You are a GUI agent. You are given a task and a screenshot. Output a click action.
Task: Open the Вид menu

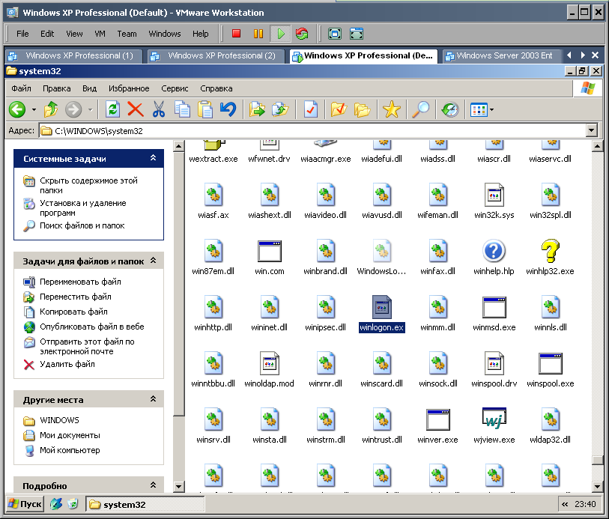pyautogui.click(x=89, y=88)
